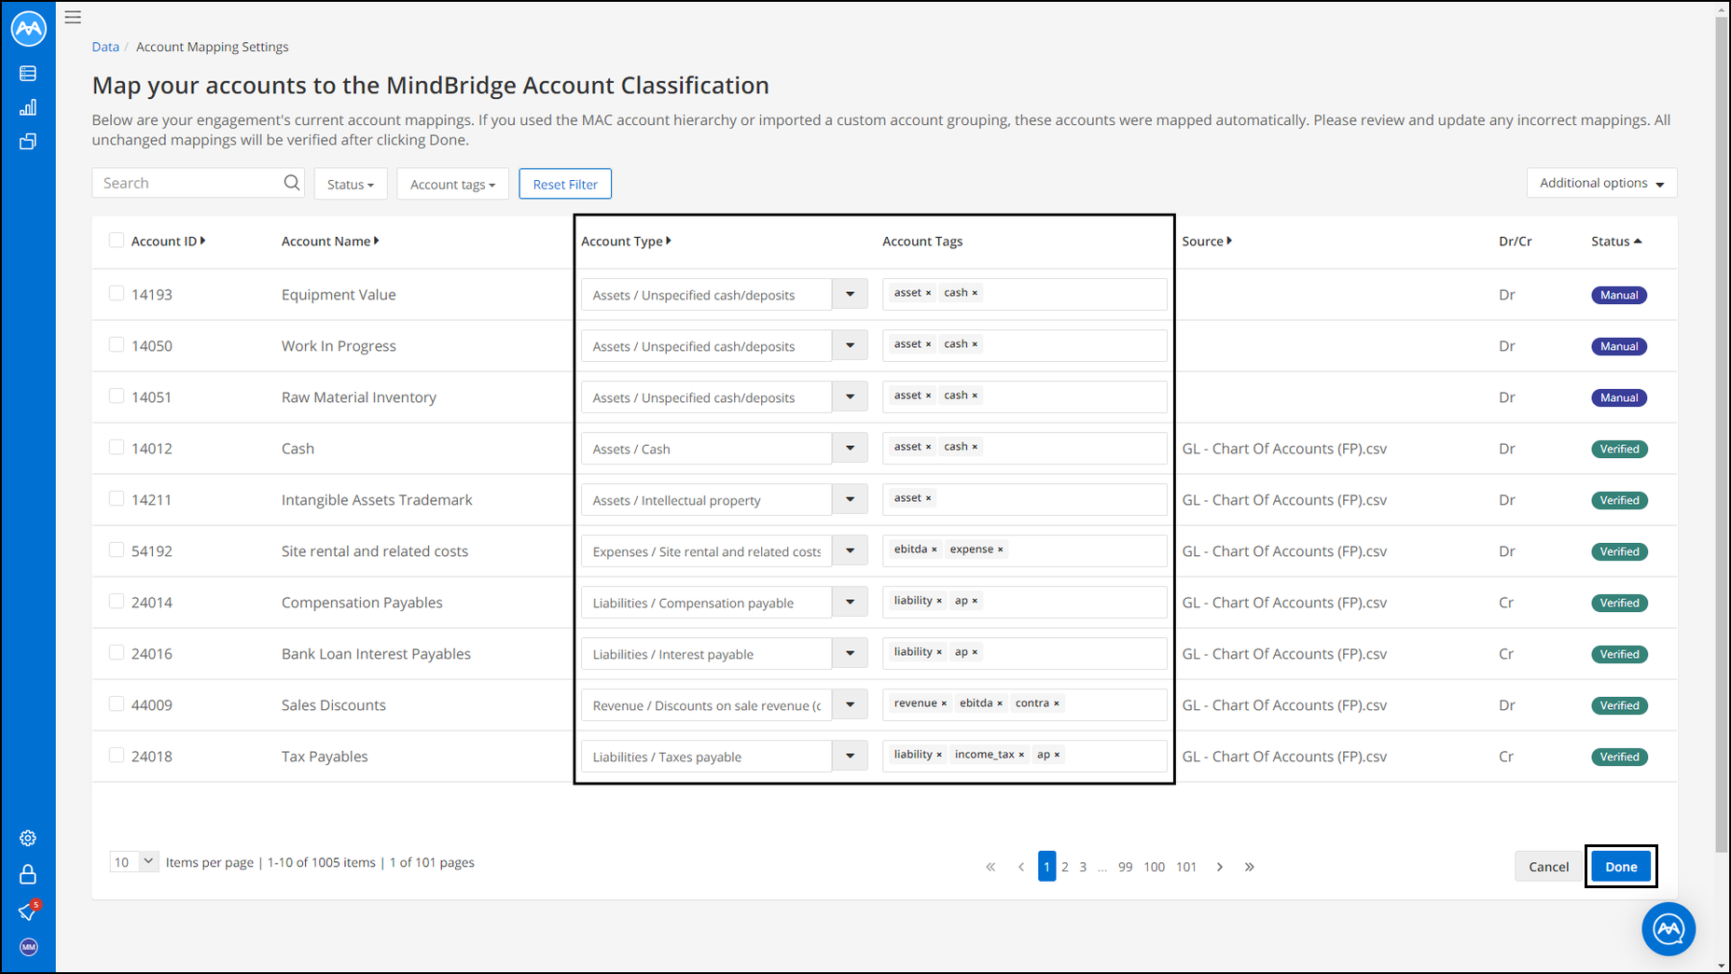Tick the checkbox for account 54192
Image resolution: width=1731 pixels, height=974 pixels.
click(117, 550)
